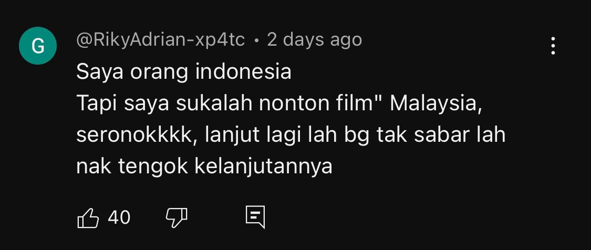Image resolution: width=591 pixels, height=250 pixels.
Task: Click the word 'Tapi' starting the second line
Action: pyautogui.click(x=97, y=104)
